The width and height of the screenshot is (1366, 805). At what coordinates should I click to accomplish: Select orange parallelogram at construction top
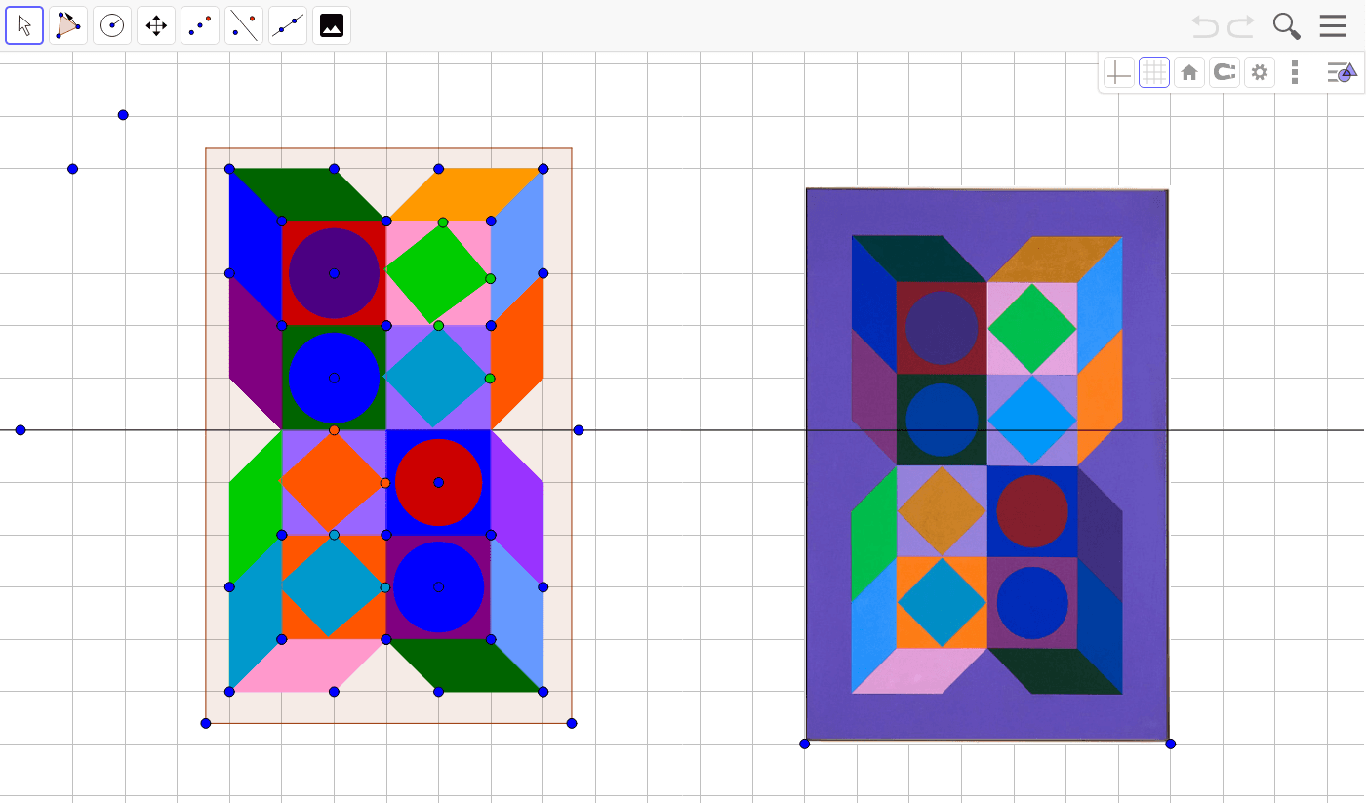point(465,194)
